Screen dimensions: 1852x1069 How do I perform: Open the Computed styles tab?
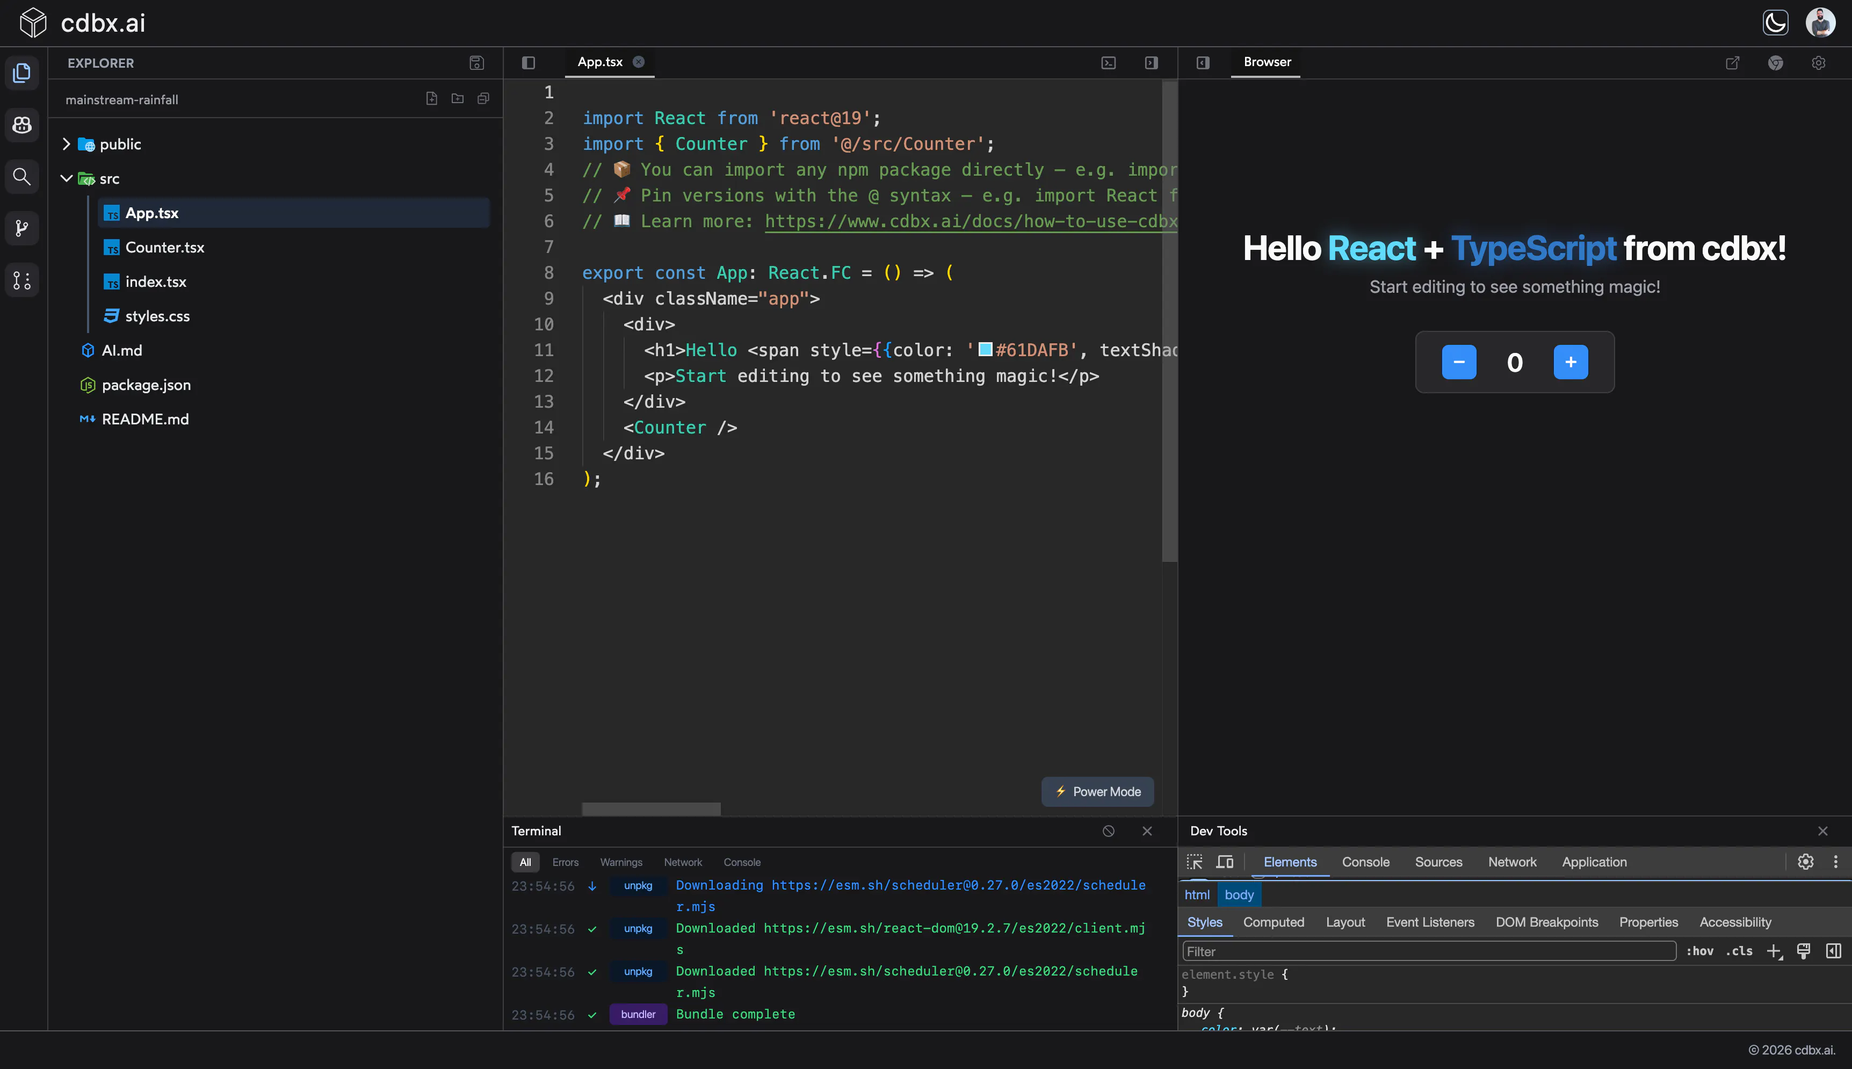point(1274,922)
